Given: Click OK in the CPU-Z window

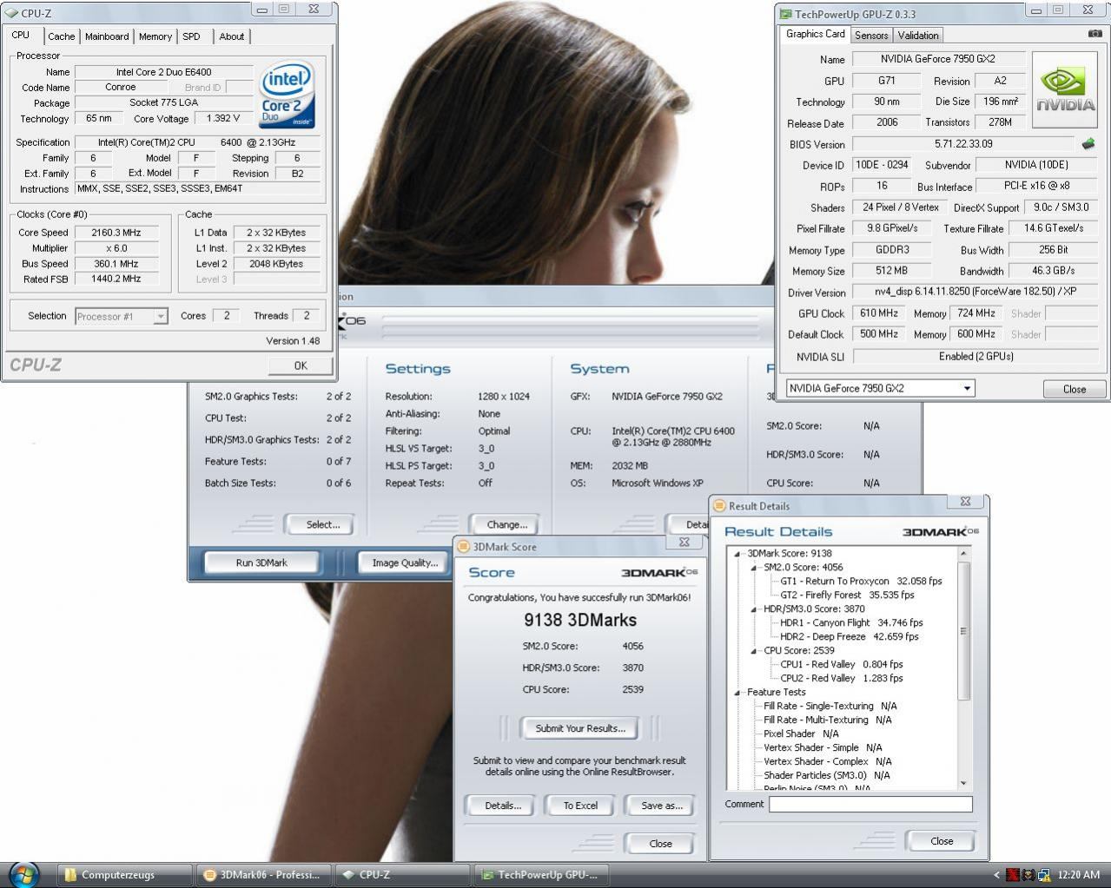Looking at the screenshot, I should click(301, 365).
